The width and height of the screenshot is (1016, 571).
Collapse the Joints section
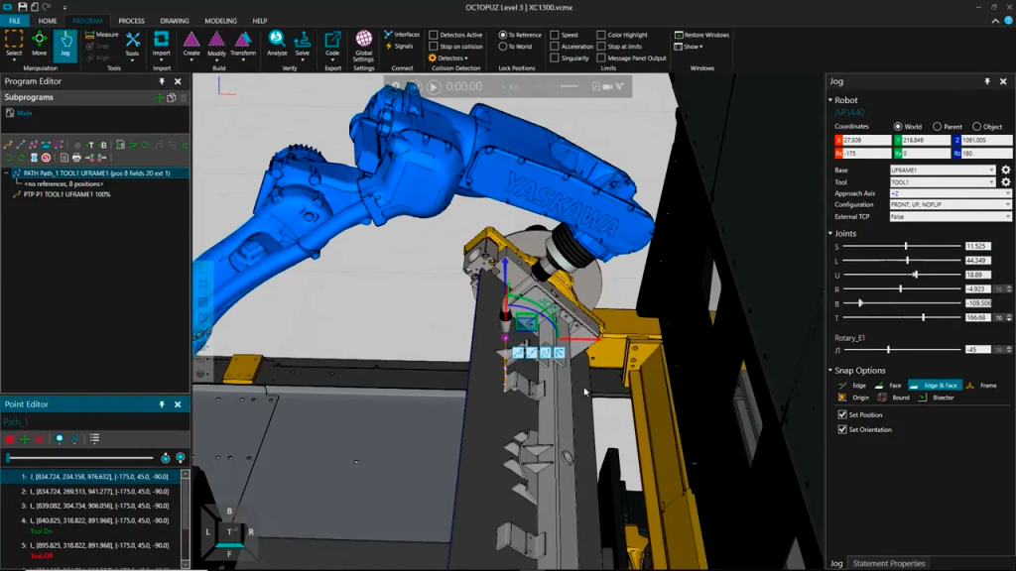click(x=830, y=234)
